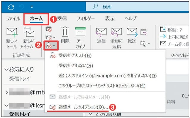Run the 移動: ? quick step
The height and width of the screenshot is (118, 190).
tap(171, 30)
